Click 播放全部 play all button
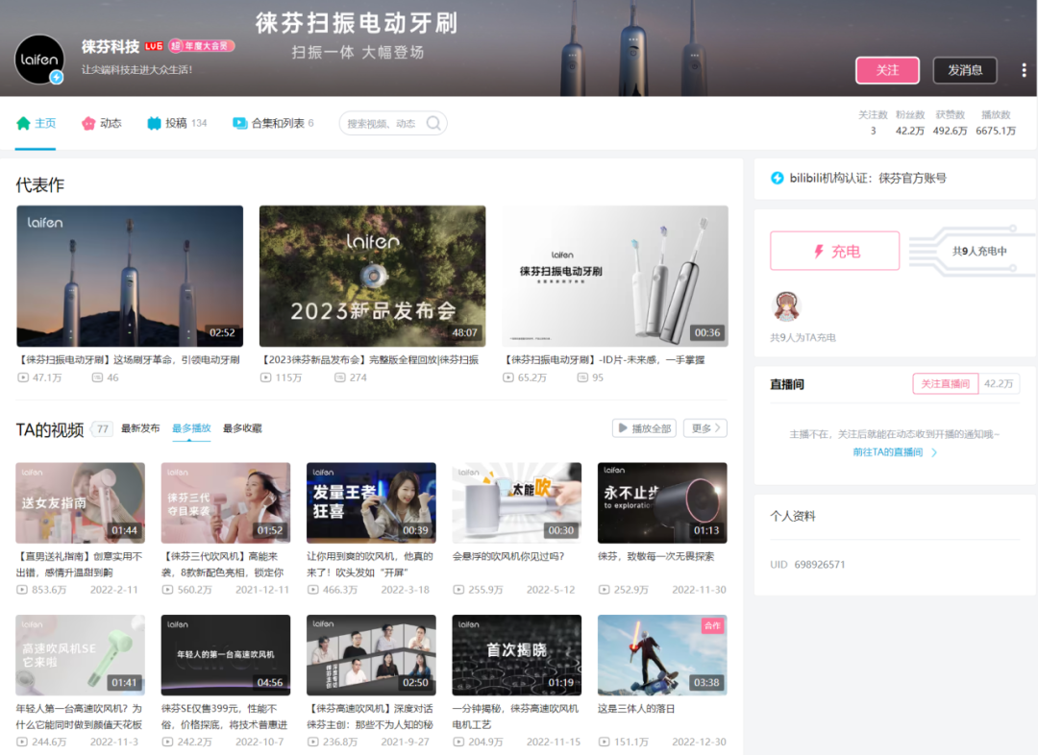 [645, 428]
